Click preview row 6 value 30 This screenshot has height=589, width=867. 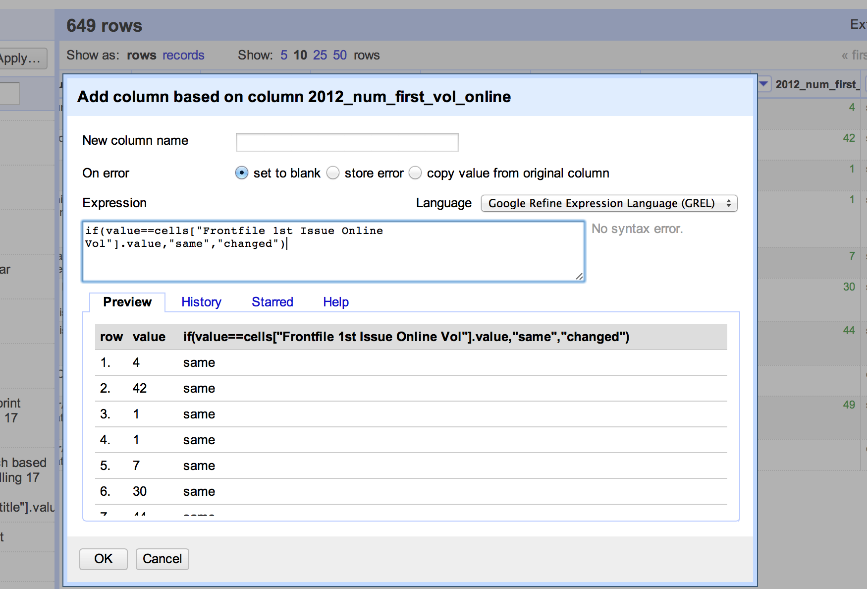point(140,491)
